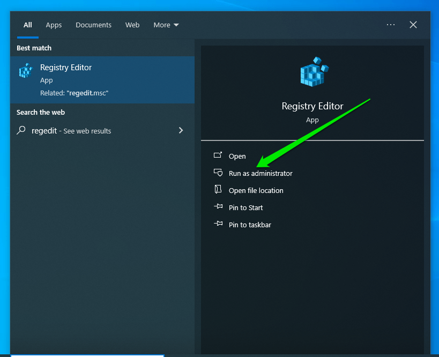Choose Run as administrator
Image resolution: width=439 pixels, height=357 pixels.
coord(261,173)
